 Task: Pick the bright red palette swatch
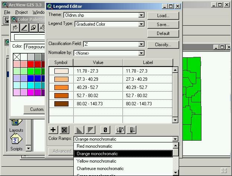pyautogui.click(x=31, y=64)
